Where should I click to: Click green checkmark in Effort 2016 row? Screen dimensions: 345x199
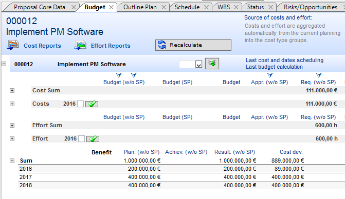click(x=93, y=138)
